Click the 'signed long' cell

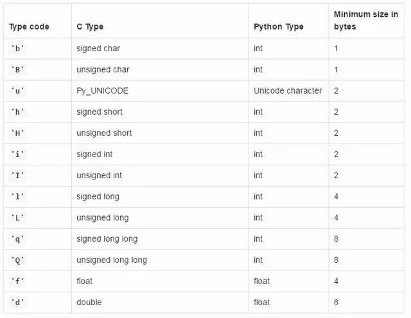pyautogui.click(x=98, y=197)
